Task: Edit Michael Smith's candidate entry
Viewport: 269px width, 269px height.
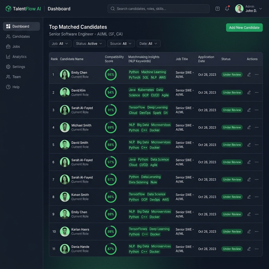Action: click(249, 127)
